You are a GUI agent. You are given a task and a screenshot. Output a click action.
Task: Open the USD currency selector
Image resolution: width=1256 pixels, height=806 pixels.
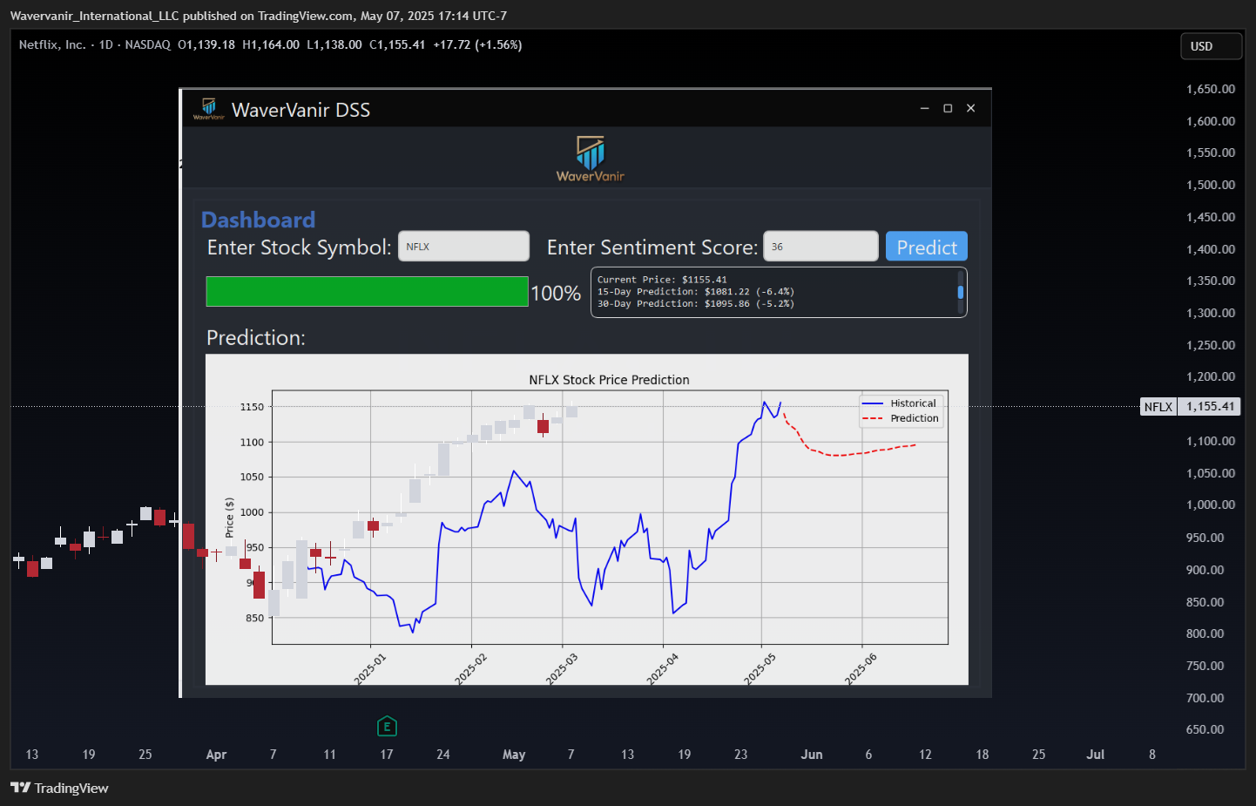(1211, 46)
